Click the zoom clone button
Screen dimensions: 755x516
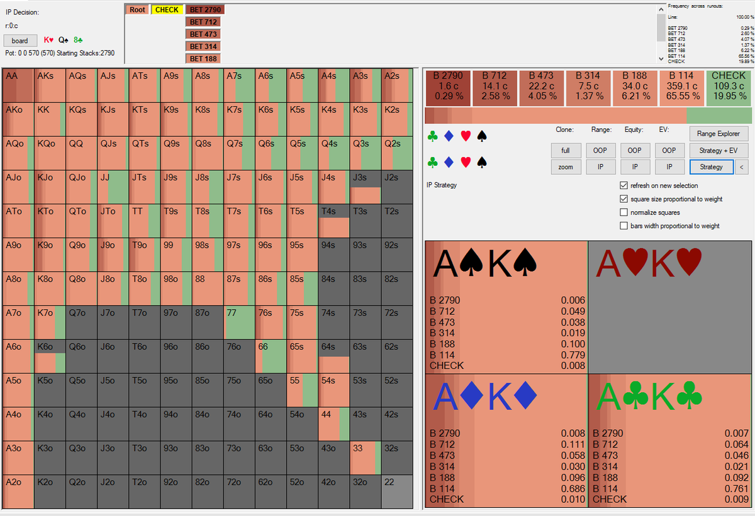tap(566, 167)
